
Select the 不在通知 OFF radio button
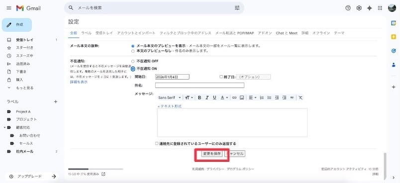coord(133,62)
